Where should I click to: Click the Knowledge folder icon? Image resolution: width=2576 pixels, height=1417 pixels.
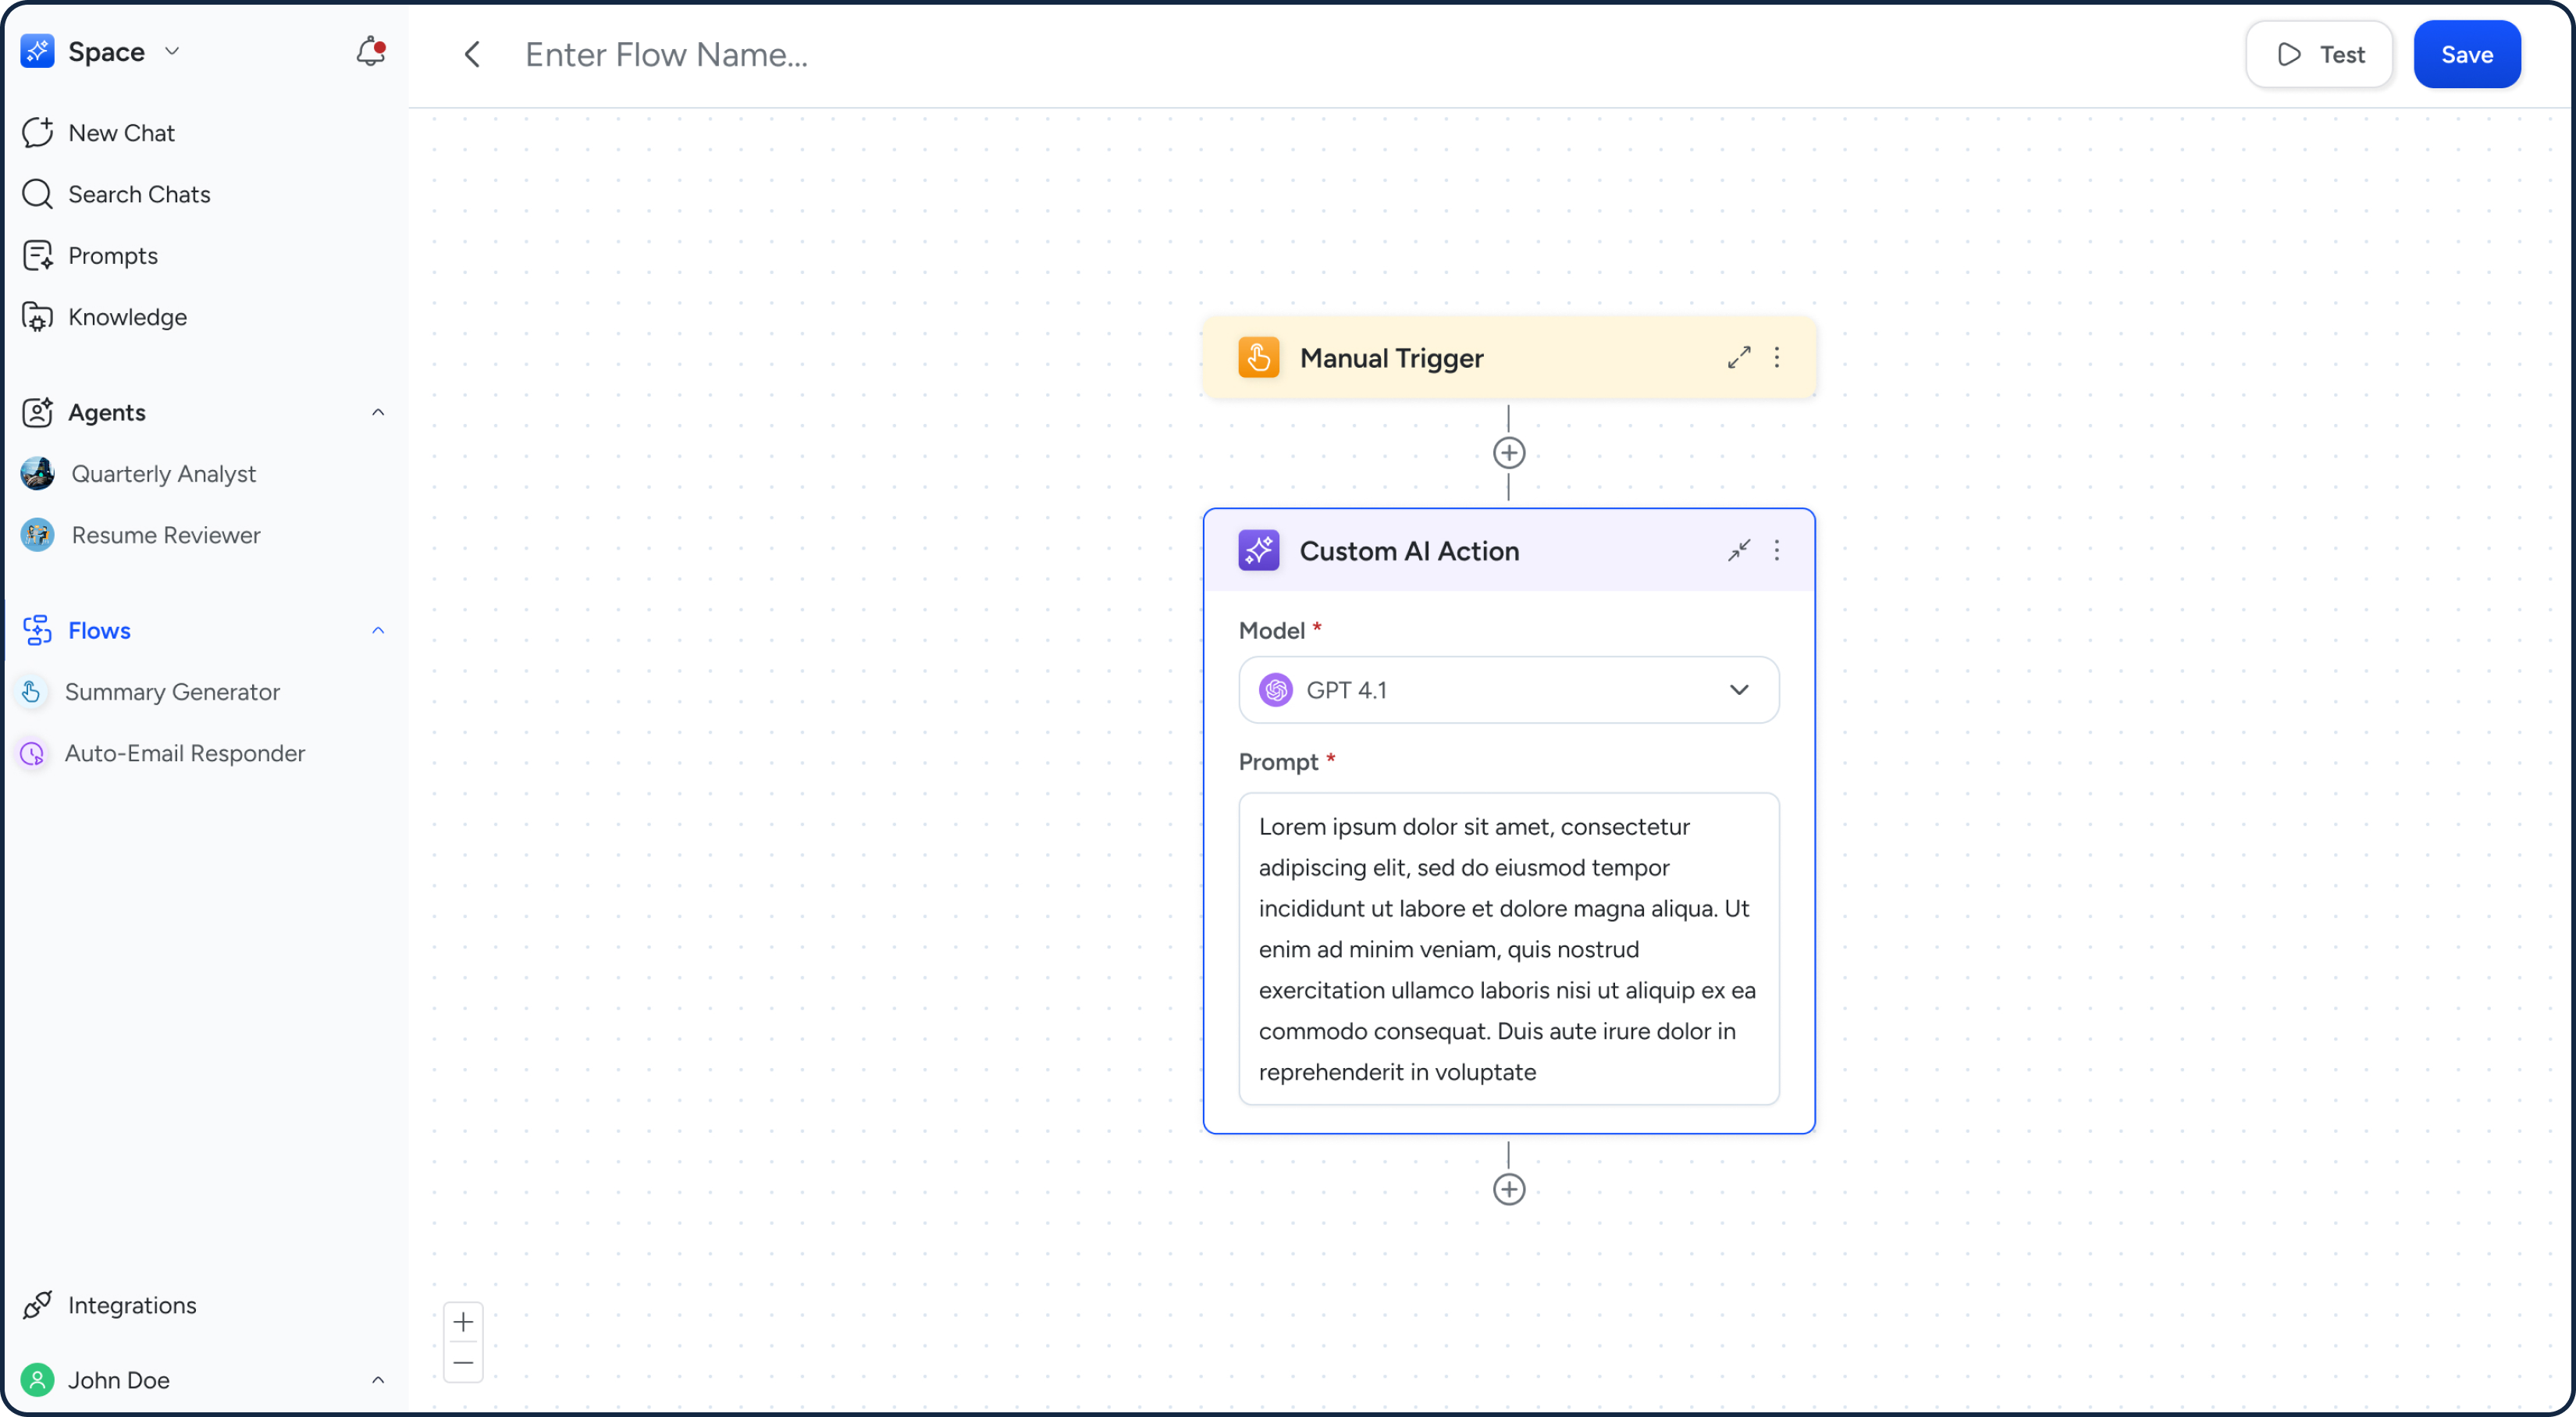(x=37, y=317)
